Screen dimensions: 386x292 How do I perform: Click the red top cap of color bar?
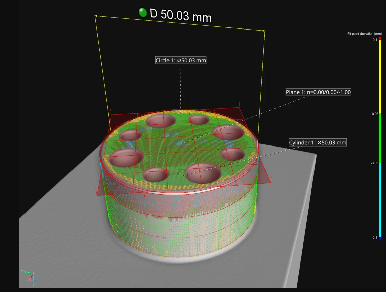(x=380, y=38)
